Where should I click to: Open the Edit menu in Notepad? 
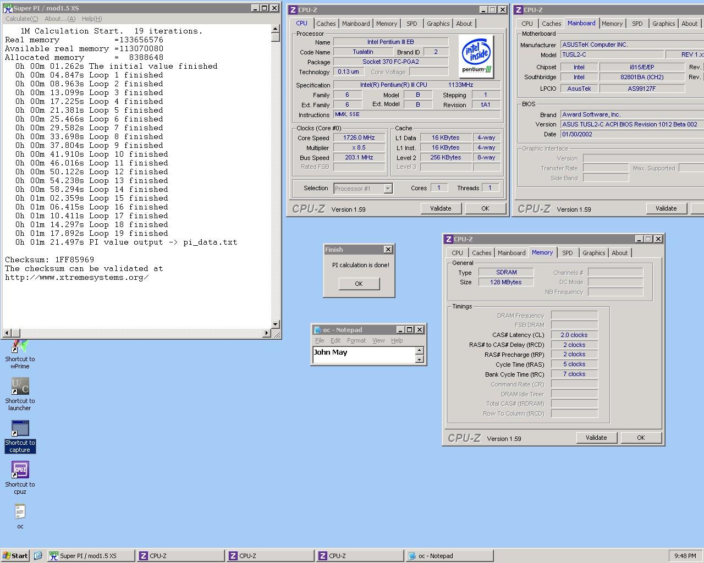click(x=335, y=340)
